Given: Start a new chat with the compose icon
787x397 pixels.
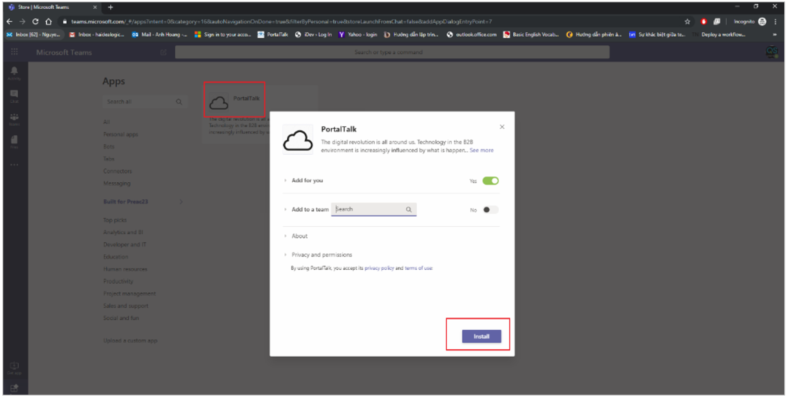Looking at the screenshot, I should (163, 52).
